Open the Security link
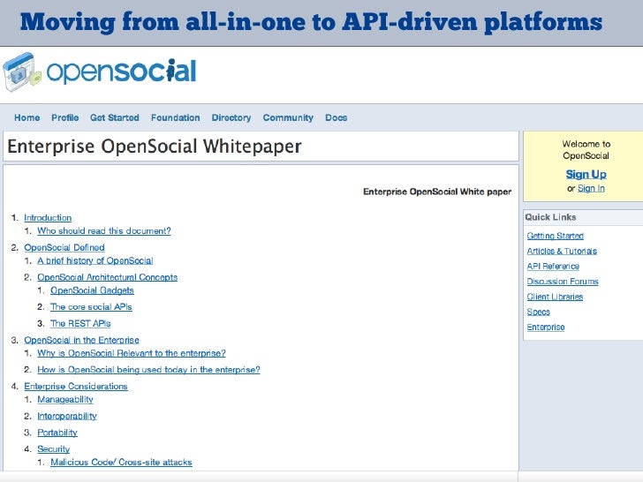The image size is (643, 482). 54,448
